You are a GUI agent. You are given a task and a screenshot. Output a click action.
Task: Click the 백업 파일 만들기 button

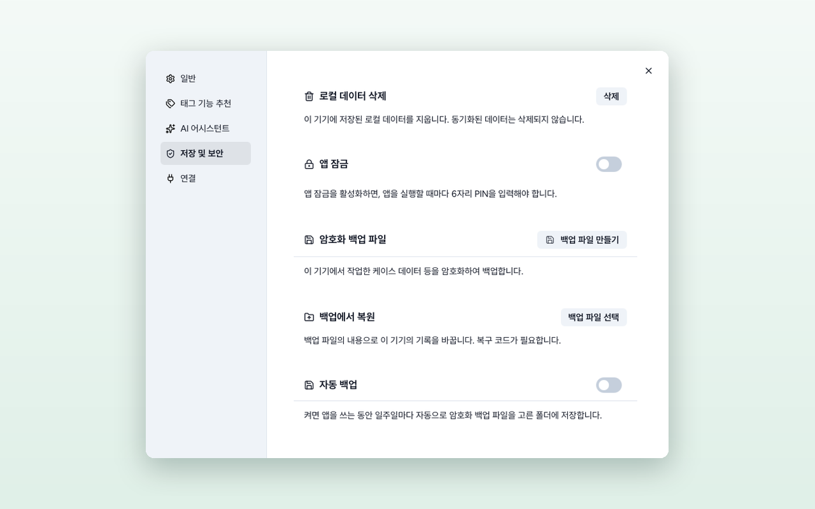click(582, 240)
